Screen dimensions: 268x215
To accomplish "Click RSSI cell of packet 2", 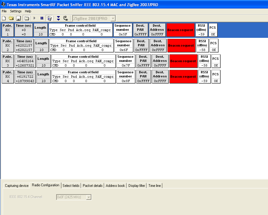I will point(202,45).
